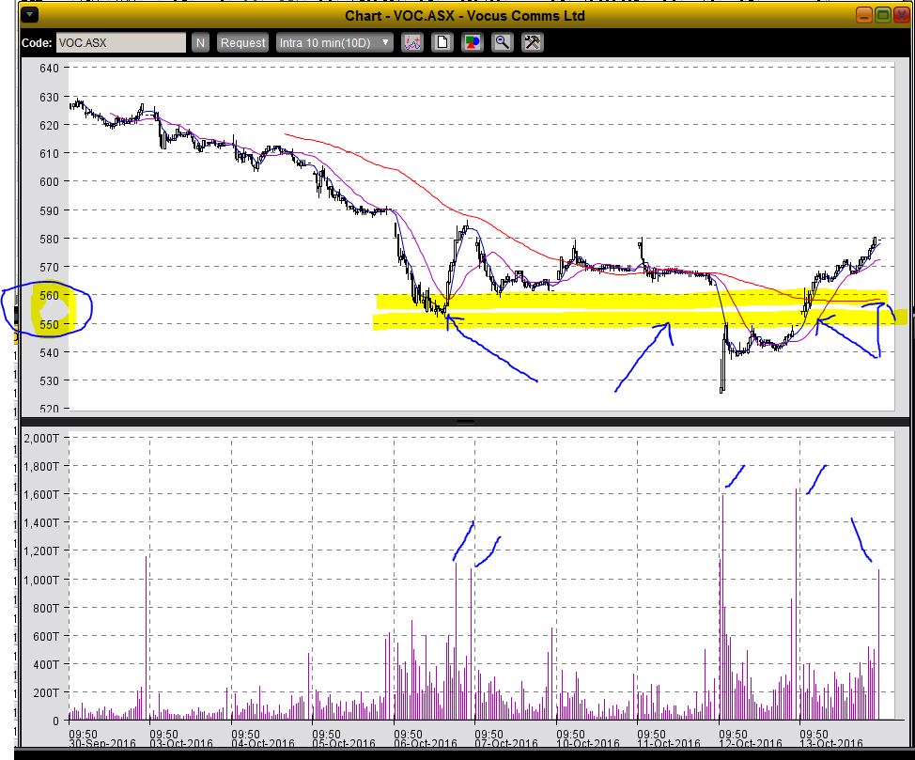
Task: Maximize the Vocus Comms chart window
Action: 883,15
